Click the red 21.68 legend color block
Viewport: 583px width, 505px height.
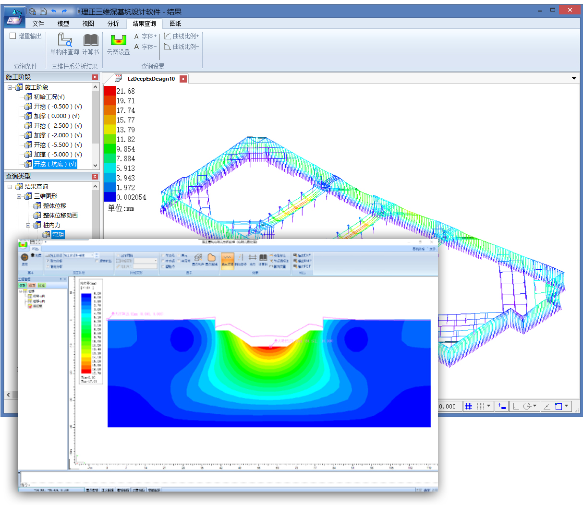[x=109, y=91]
